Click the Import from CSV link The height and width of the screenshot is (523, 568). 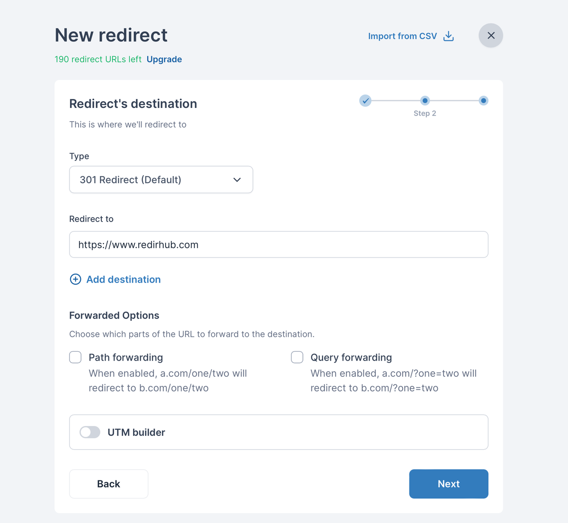(402, 36)
